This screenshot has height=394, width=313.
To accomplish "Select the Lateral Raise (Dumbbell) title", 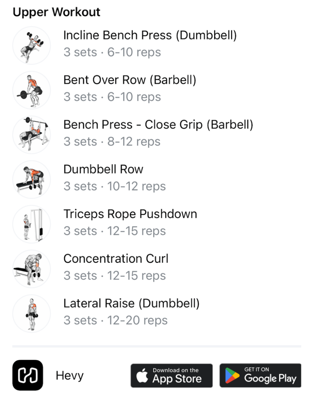I will pyautogui.click(x=132, y=303).
